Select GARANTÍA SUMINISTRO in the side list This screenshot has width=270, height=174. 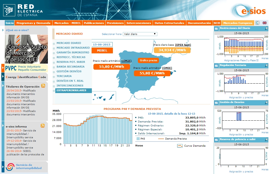[73, 53]
